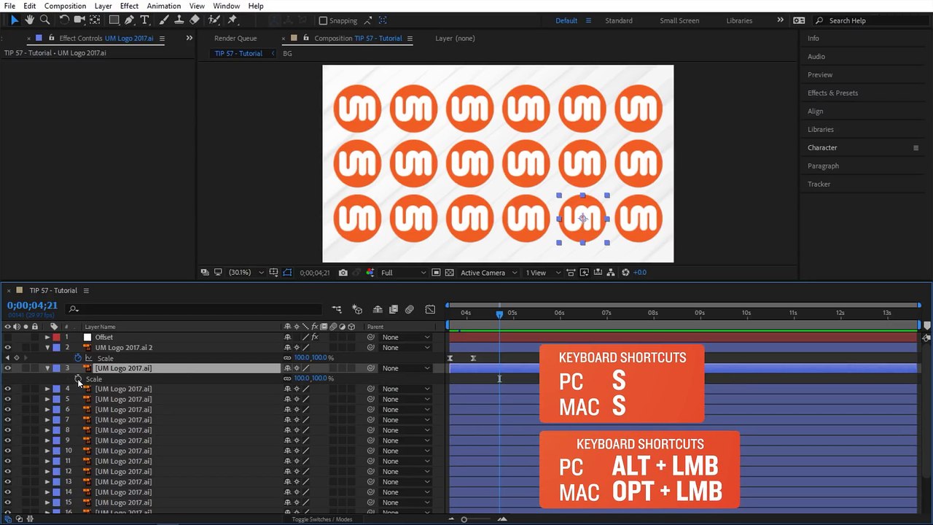This screenshot has height=525, width=933.
Task: Select the Rotation tool
Action: pos(64,20)
